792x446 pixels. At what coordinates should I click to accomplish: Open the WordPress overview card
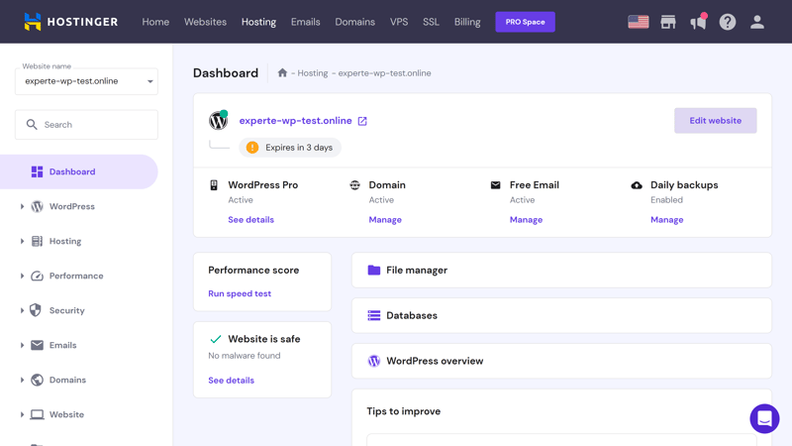click(561, 361)
